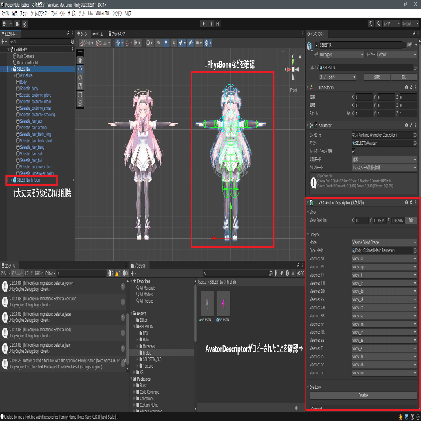Open Undo History icon in top toolbar
This screenshot has height=421, width=421.
tap(371, 24)
